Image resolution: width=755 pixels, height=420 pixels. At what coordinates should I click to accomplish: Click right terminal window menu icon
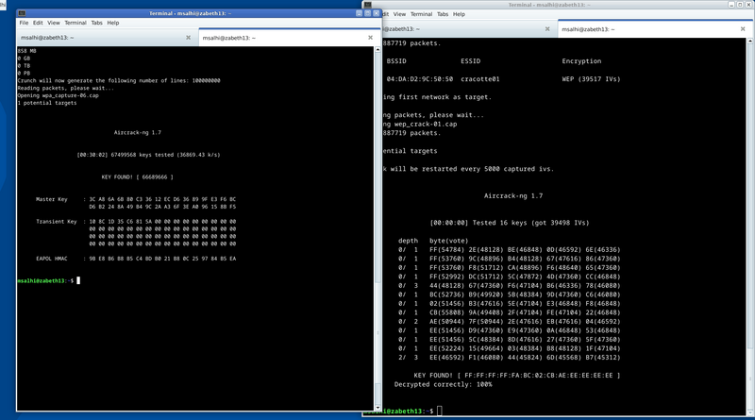368,5
